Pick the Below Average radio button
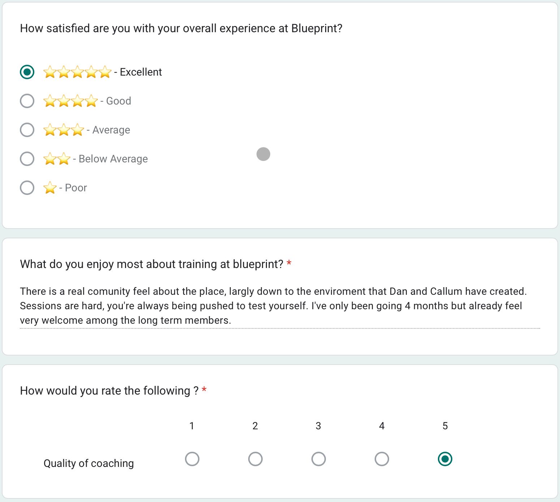The width and height of the screenshot is (560, 502). point(27,159)
